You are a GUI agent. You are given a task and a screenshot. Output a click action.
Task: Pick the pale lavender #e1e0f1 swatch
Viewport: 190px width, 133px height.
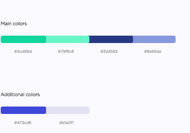(68, 110)
